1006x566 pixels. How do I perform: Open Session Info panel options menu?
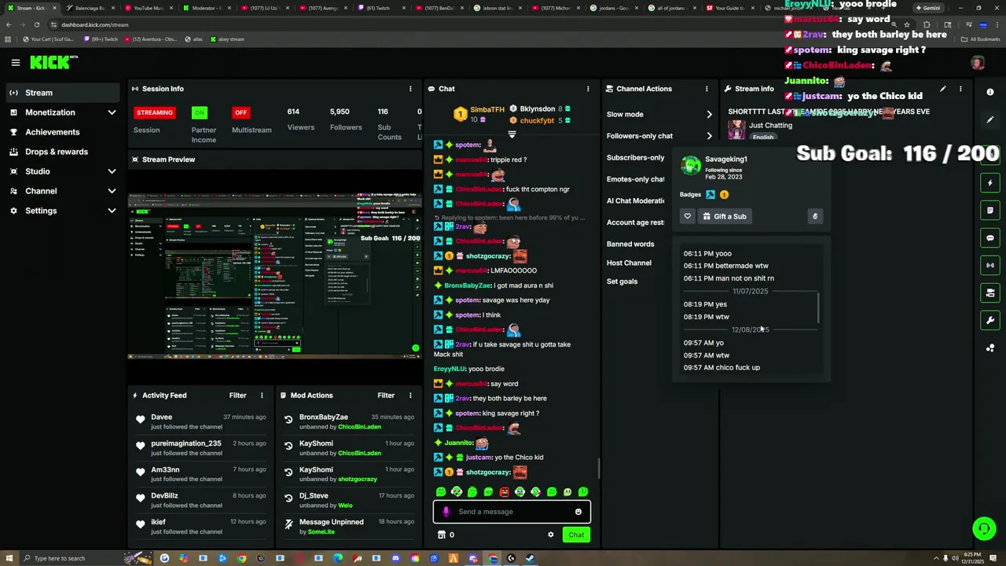(x=409, y=89)
